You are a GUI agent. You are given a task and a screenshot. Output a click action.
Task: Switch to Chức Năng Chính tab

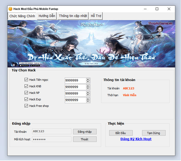tap(22, 16)
